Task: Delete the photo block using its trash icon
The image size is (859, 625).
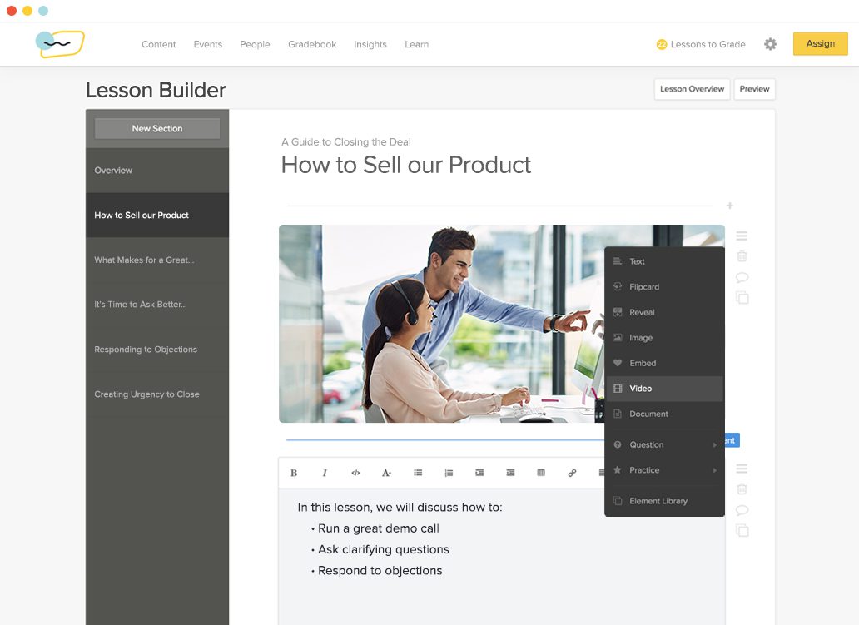Action: coord(742,256)
